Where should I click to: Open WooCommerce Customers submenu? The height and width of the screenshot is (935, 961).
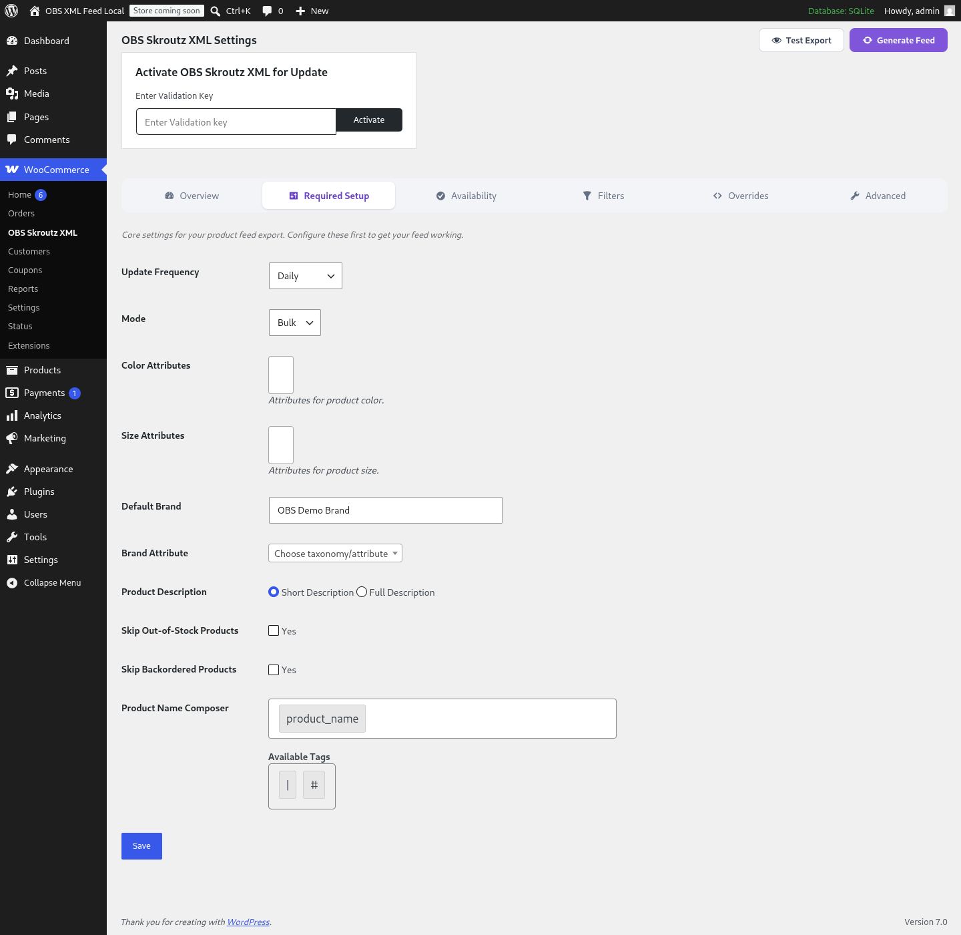[x=29, y=252]
